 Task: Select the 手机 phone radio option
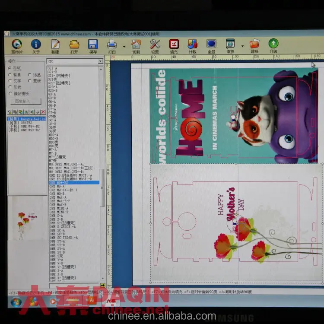pyautogui.click(x=15, y=68)
